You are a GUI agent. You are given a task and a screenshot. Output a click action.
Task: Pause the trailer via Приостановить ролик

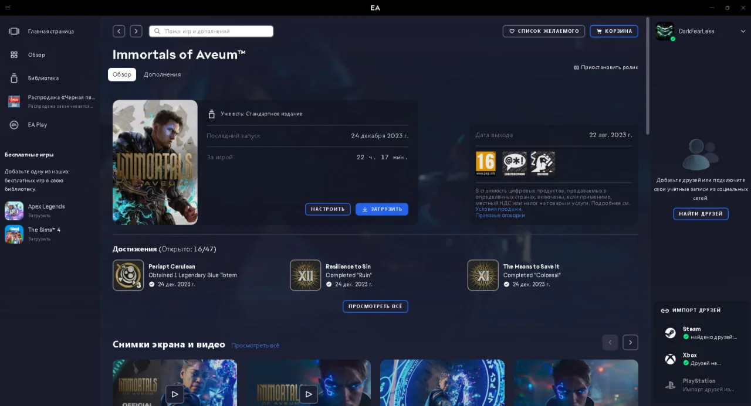[606, 67]
